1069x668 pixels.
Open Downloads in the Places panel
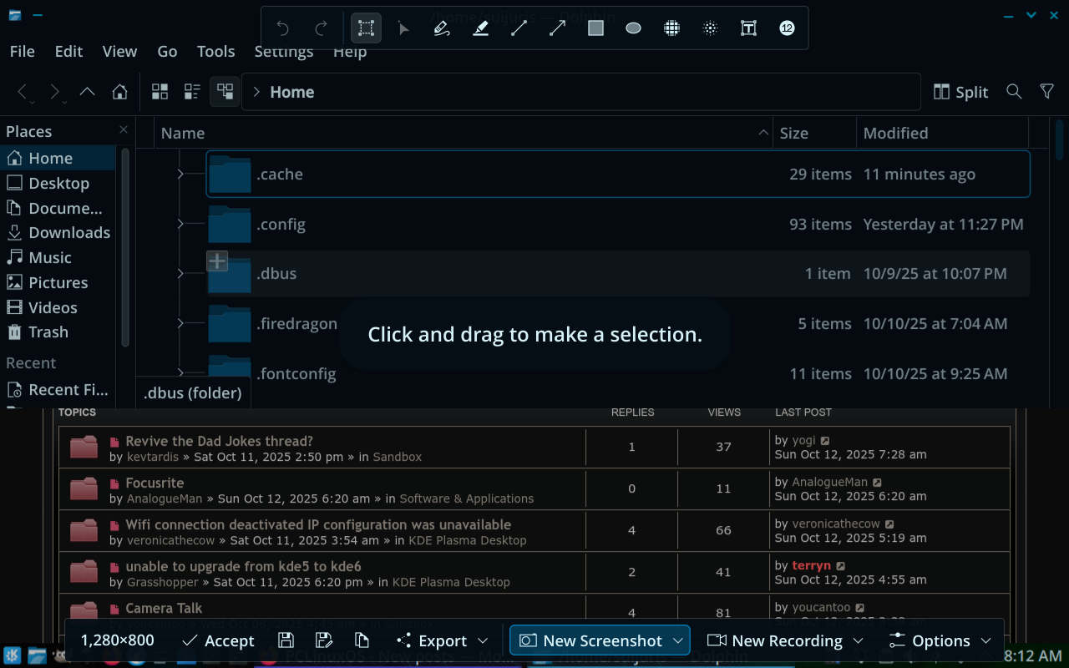tap(68, 233)
